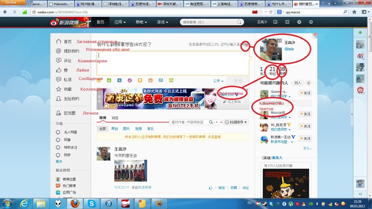Click 转发 repost link on post

tap(222, 188)
